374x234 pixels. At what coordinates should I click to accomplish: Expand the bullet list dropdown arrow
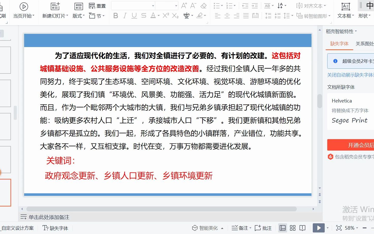(222, 6)
